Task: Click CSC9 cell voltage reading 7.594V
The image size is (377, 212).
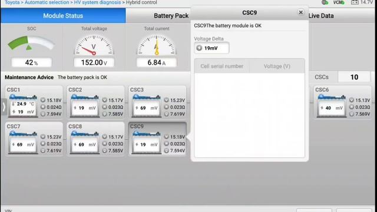Action: pos(174,151)
